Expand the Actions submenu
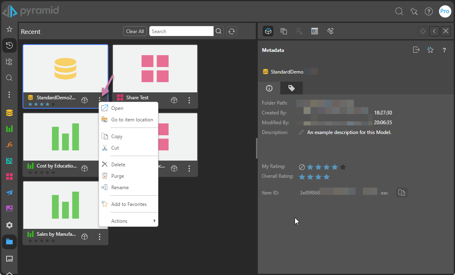The width and height of the screenshot is (455, 275). [x=128, y=221]
